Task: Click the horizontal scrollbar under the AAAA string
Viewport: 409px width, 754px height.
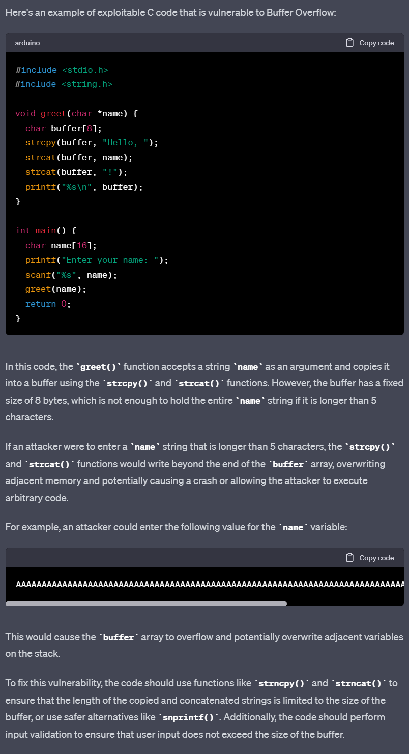Action: 146,604
